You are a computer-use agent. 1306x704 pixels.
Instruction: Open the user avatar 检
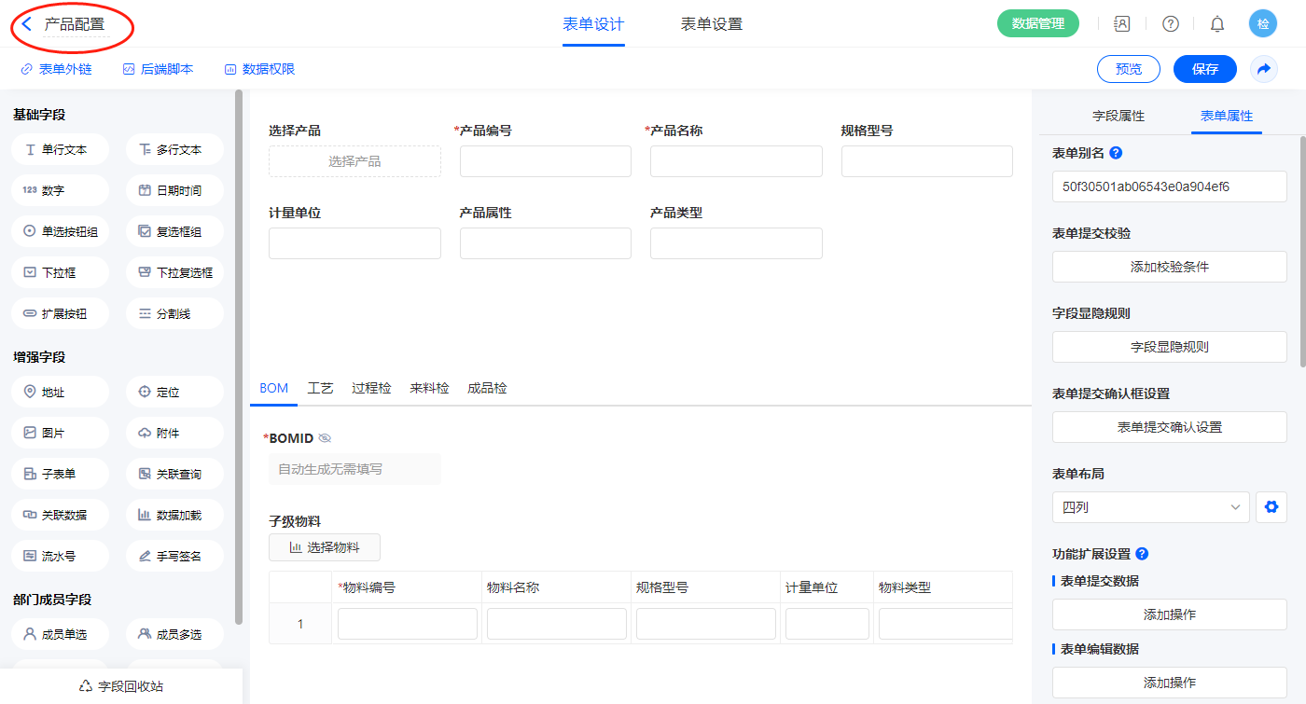tap(1262, 24)
